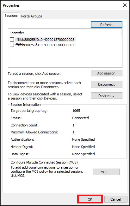Click the Disconnect button
Screen dimensions: 130x206
[x=106, y=84]
